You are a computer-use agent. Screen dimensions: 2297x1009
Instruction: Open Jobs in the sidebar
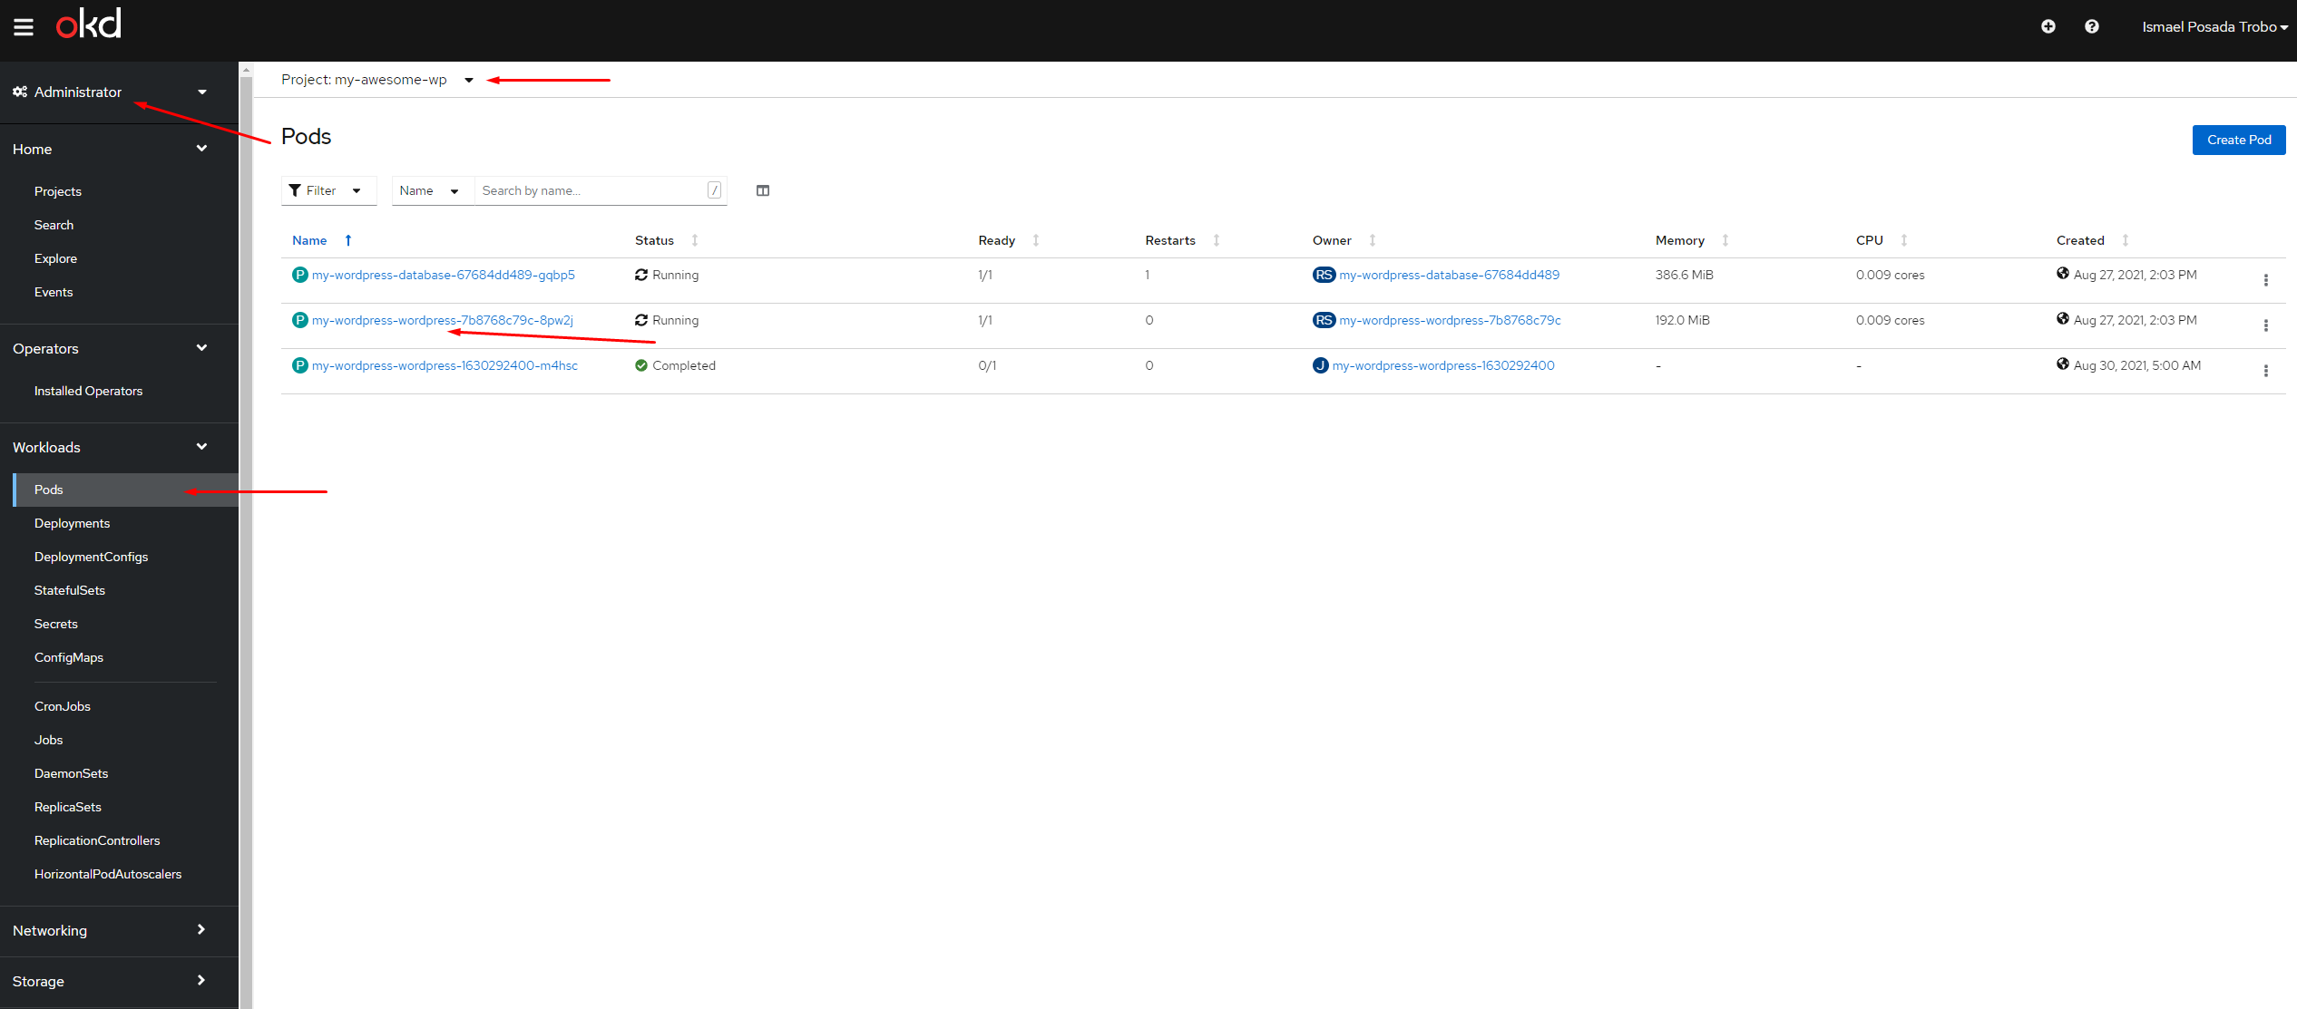pos(49,740)
